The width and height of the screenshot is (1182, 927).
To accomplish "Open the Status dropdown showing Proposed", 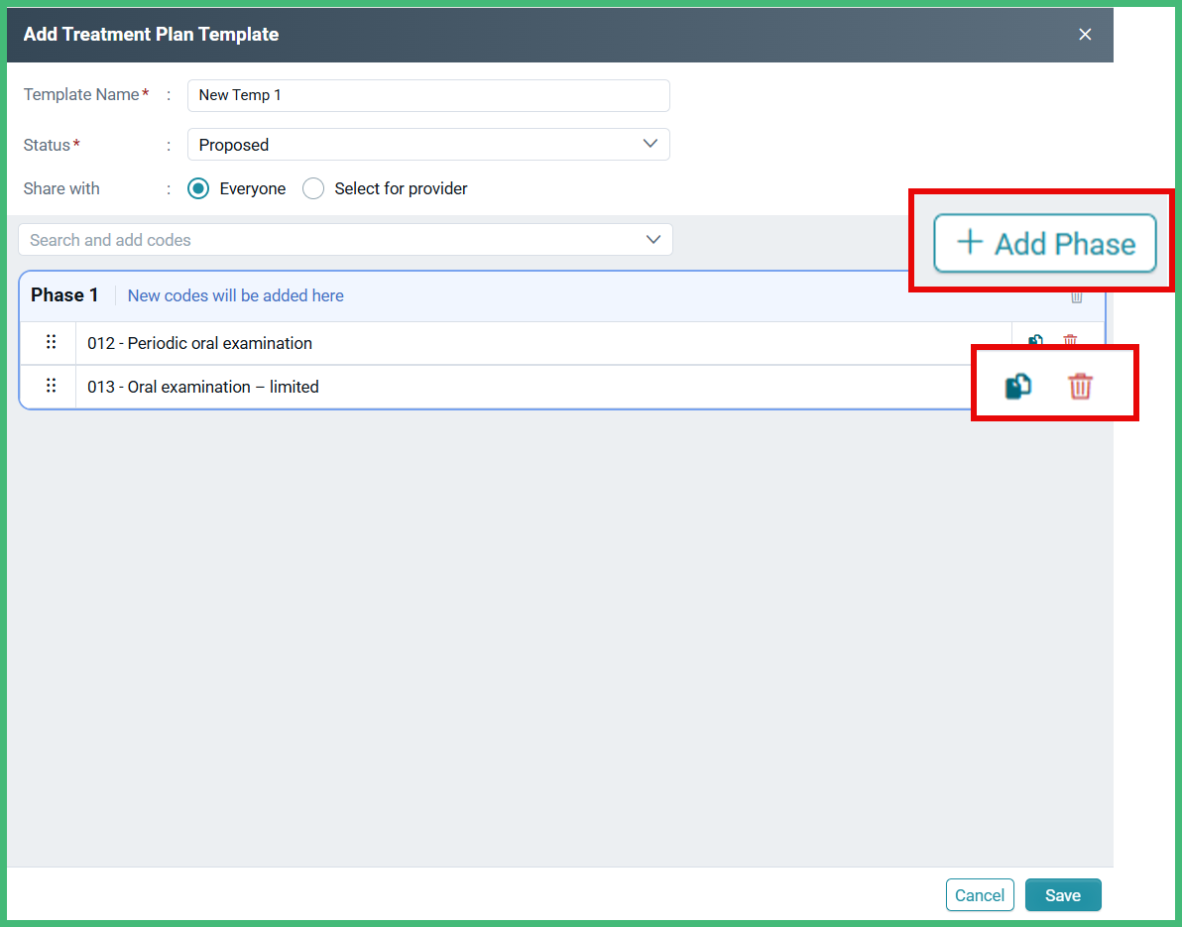I will point(428,144).
